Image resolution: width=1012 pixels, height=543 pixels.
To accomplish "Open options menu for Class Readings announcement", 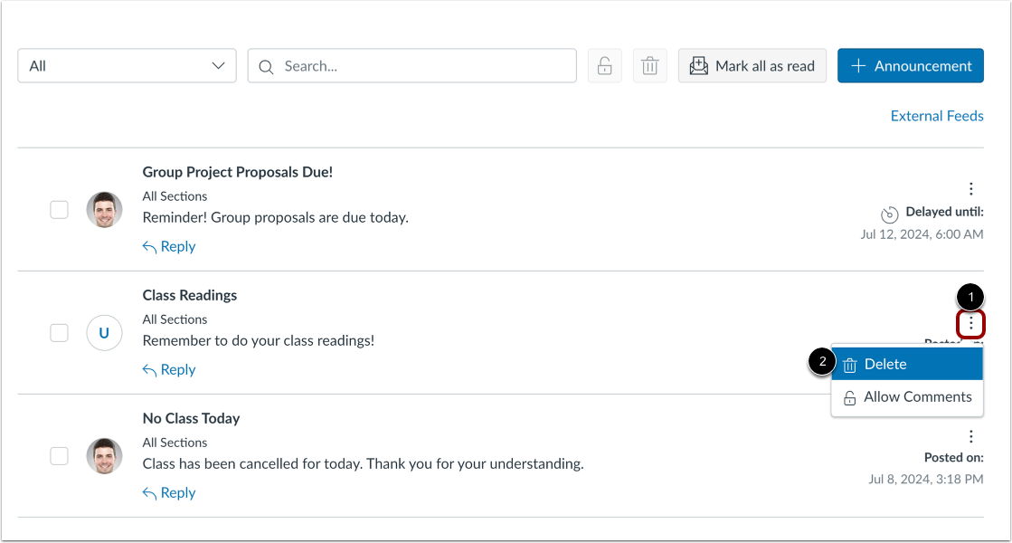I will point(970,323).
